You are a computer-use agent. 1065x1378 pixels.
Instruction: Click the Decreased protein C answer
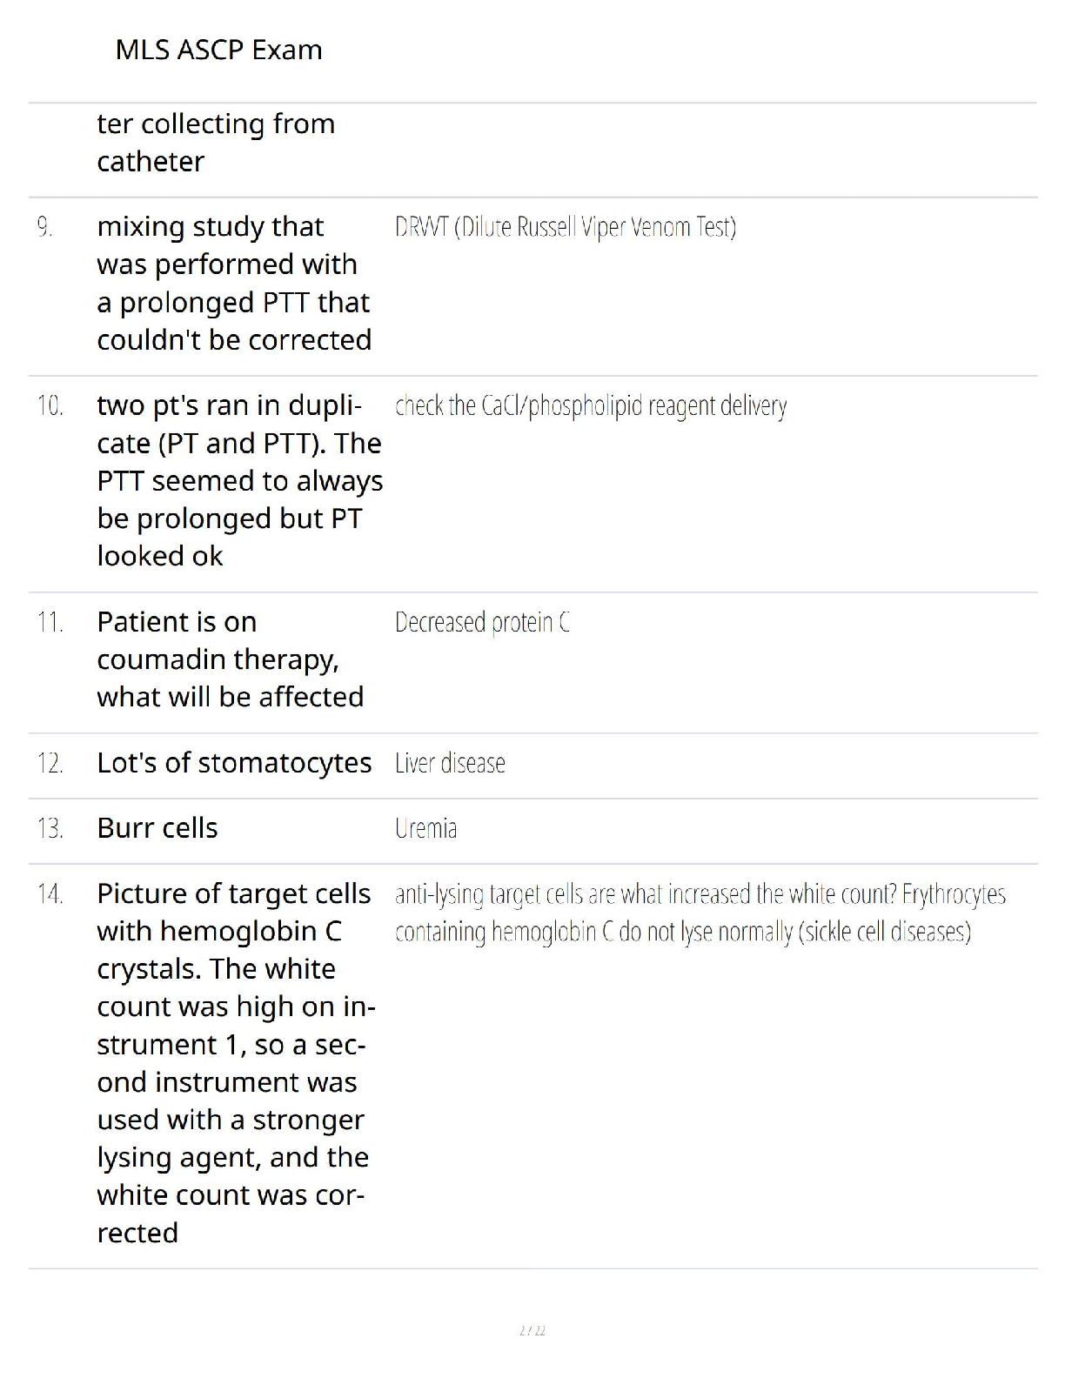(x=482, y=622)
